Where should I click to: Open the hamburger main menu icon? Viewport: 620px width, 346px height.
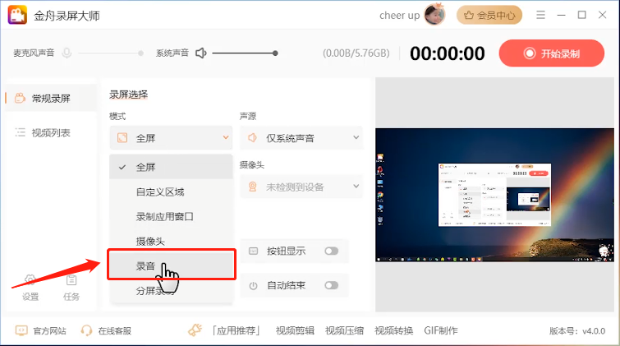(x=540, y=15)
